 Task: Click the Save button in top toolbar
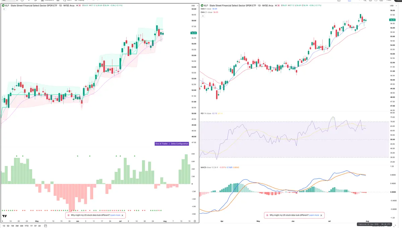pyautogui.click(x=349, y=1)
